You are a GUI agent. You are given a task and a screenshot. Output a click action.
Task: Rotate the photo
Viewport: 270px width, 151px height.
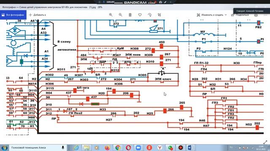[150, 15]
